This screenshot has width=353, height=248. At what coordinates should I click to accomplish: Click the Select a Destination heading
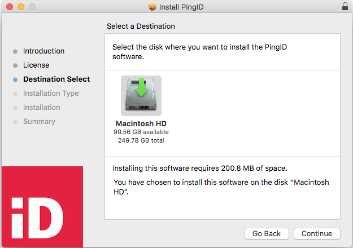[141, 26]
